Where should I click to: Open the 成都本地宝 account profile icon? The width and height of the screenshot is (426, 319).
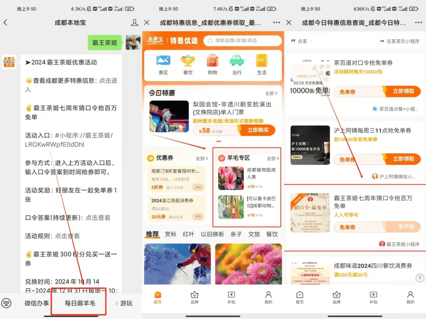click(x=134, y=22)
